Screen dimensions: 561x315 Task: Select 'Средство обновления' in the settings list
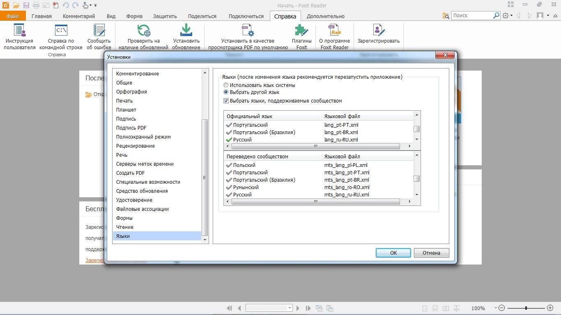tap(157, 191)
